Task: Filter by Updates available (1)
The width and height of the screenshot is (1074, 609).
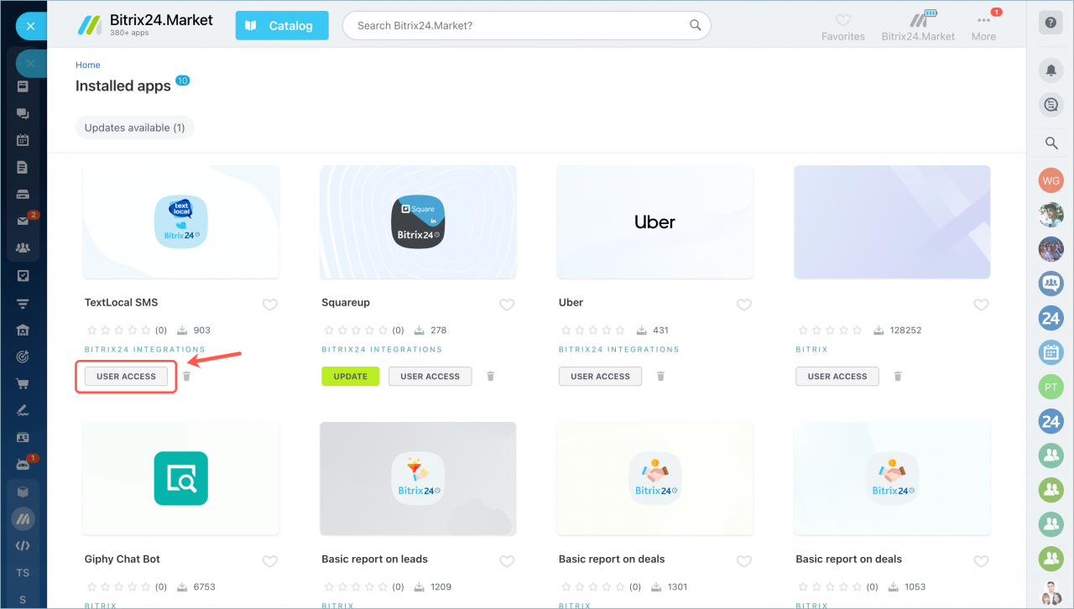Action: tap(135, 128)
